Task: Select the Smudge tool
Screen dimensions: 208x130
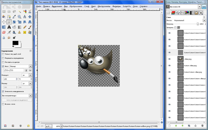Action: (x=9, y=38)
